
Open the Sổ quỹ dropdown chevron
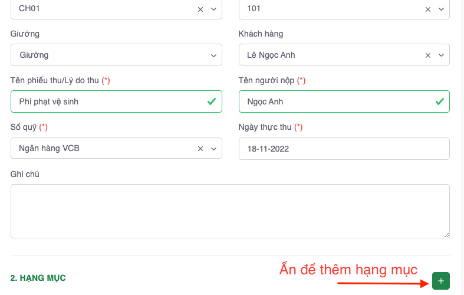pyautogui.click(x=213, y=148)
